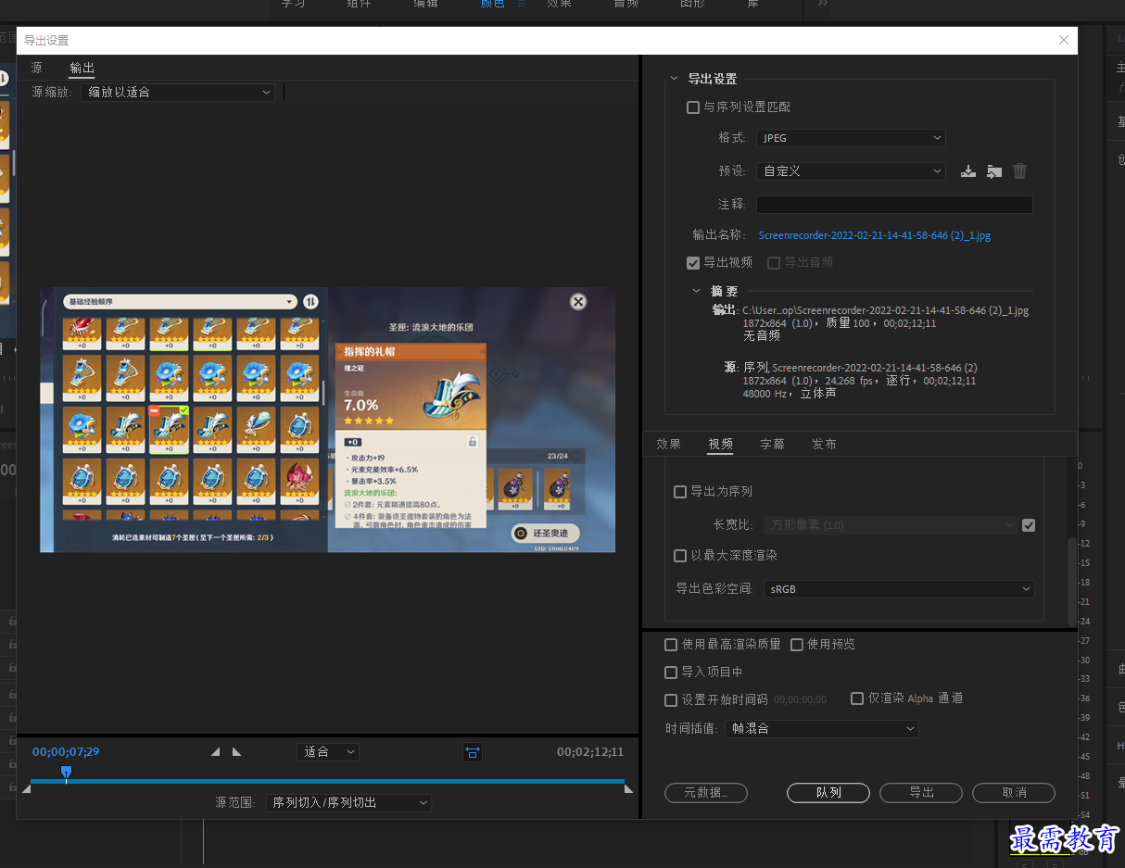Open the 适合 zoom level dropdown

(328, 752)
